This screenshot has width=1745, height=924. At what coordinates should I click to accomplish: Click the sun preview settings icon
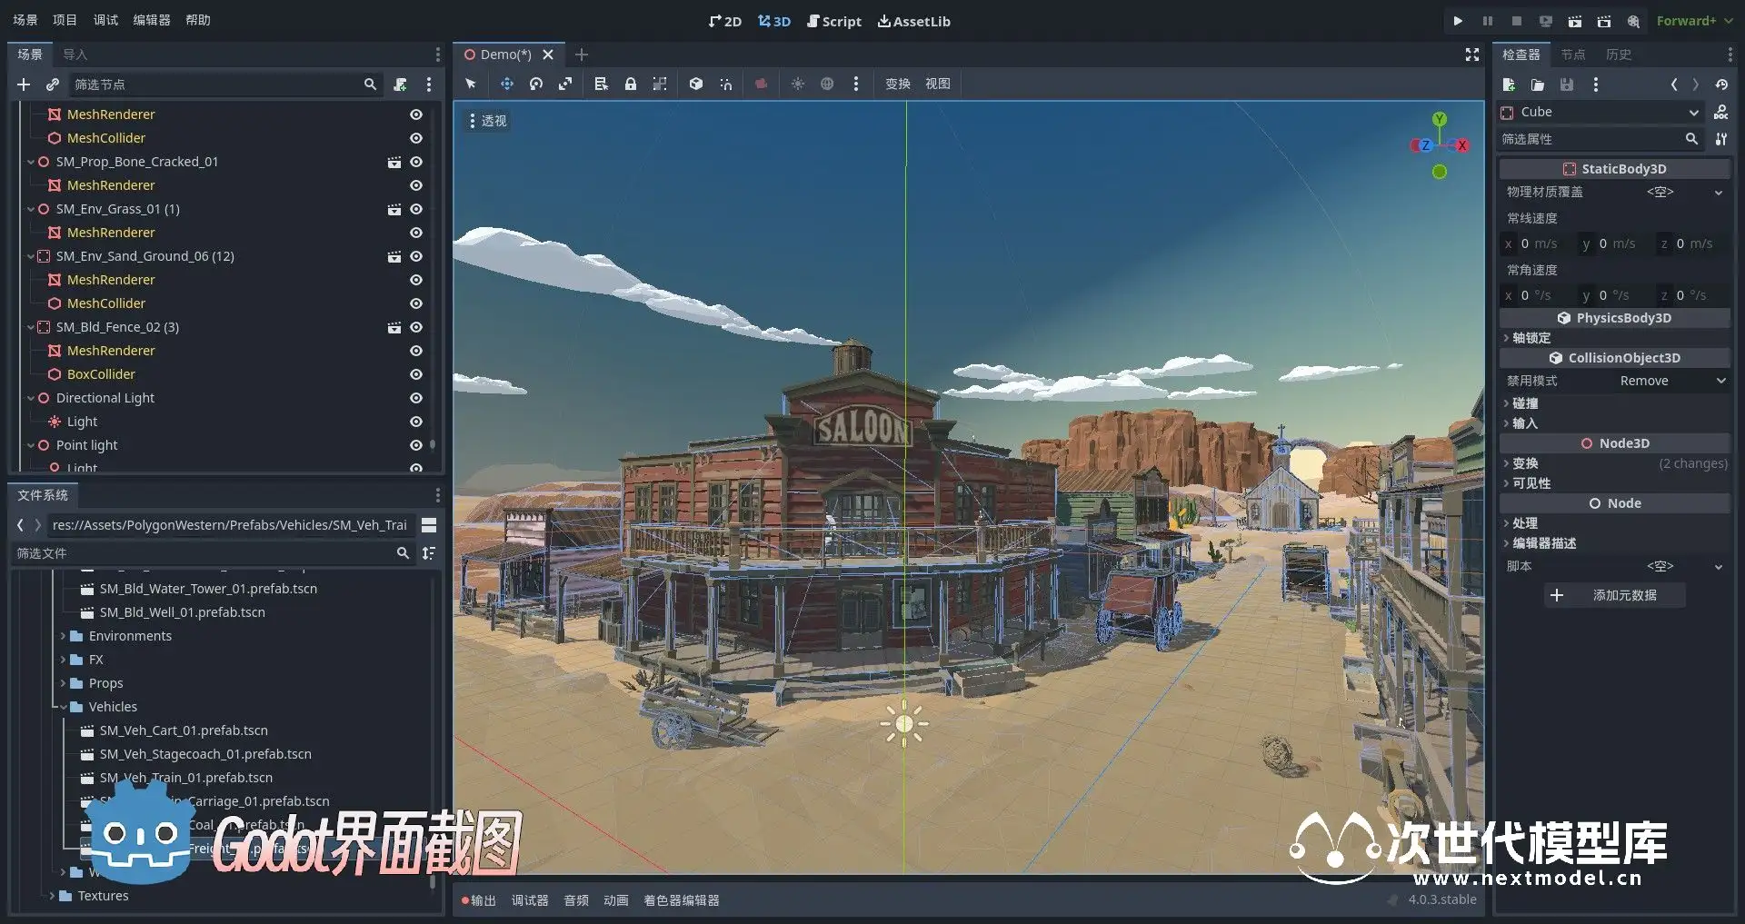(x=797, y=84)
